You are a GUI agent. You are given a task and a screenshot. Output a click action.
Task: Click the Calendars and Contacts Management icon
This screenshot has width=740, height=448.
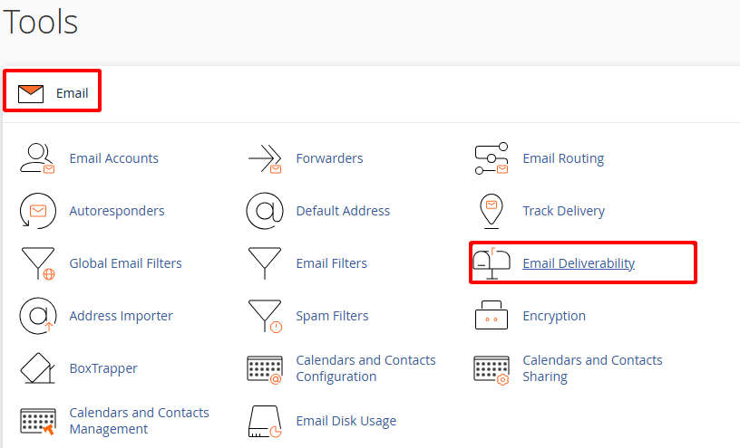(38, 422)
